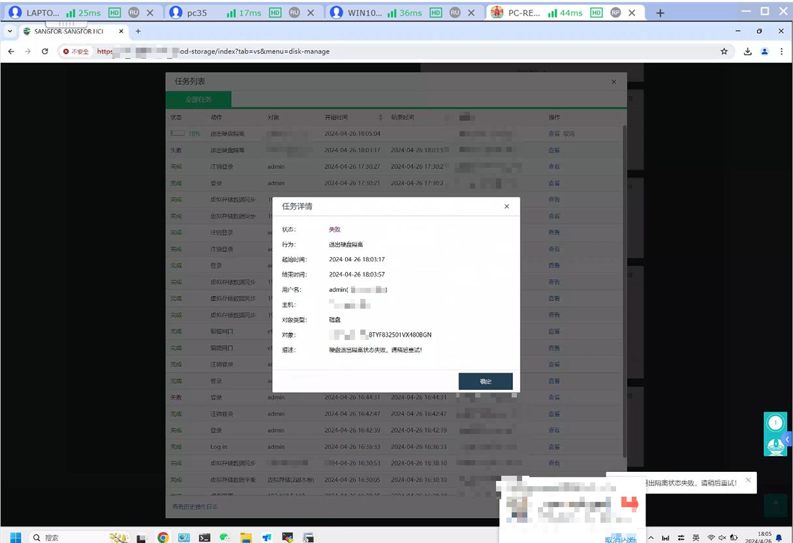Open the notification bell in the taskbar
The width and height of the screenshot is (793, 543).
(x=779, y=537)
